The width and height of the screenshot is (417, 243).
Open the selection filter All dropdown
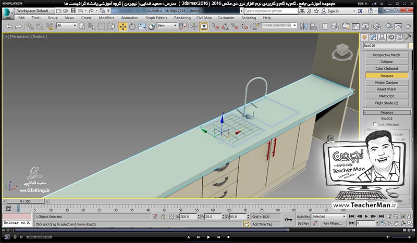pos(67,25)
